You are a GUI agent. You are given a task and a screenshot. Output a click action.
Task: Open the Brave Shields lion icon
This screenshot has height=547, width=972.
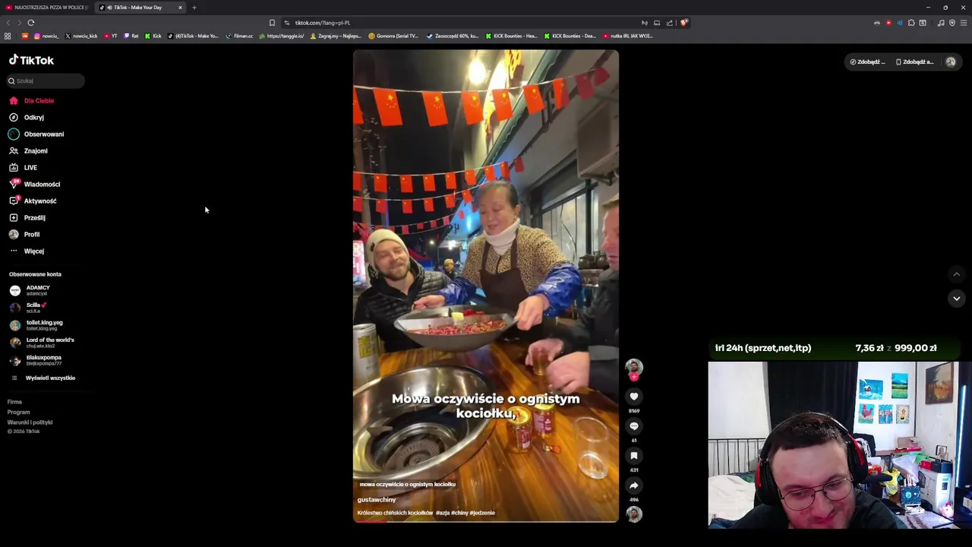683,23
